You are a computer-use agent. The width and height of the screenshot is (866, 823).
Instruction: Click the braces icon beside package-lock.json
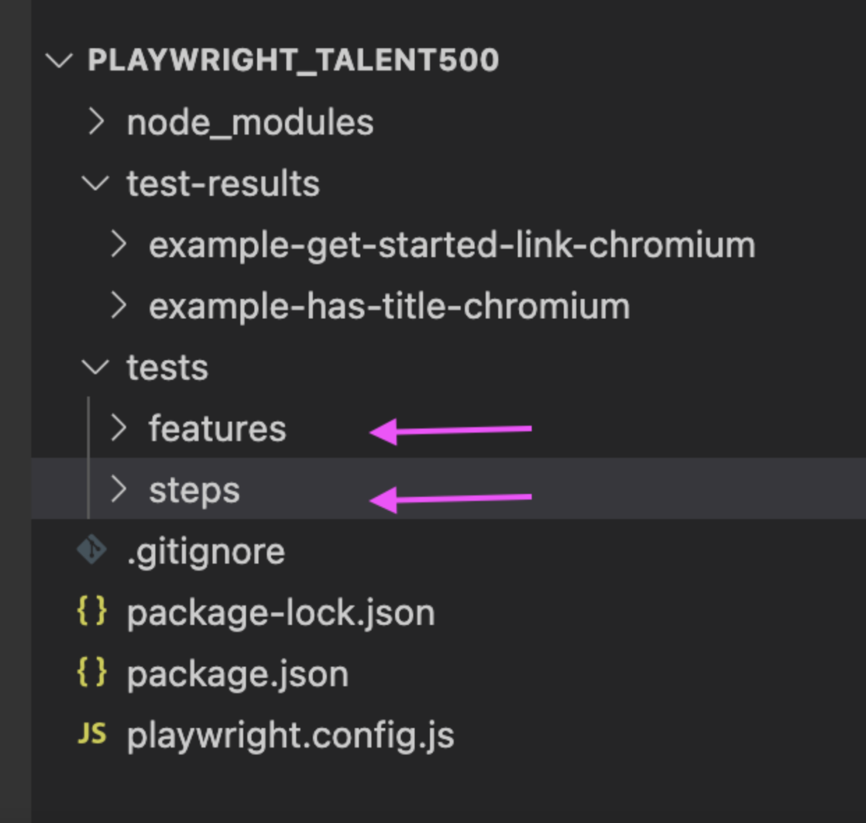coord(91,612)
